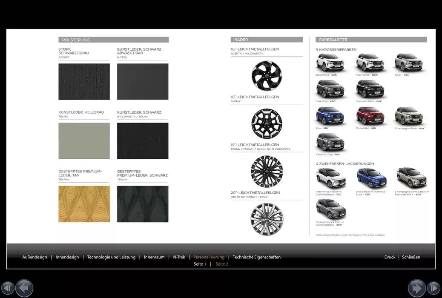
Task: Jump to first page with skip-back icon
Action: coord(8,288)
